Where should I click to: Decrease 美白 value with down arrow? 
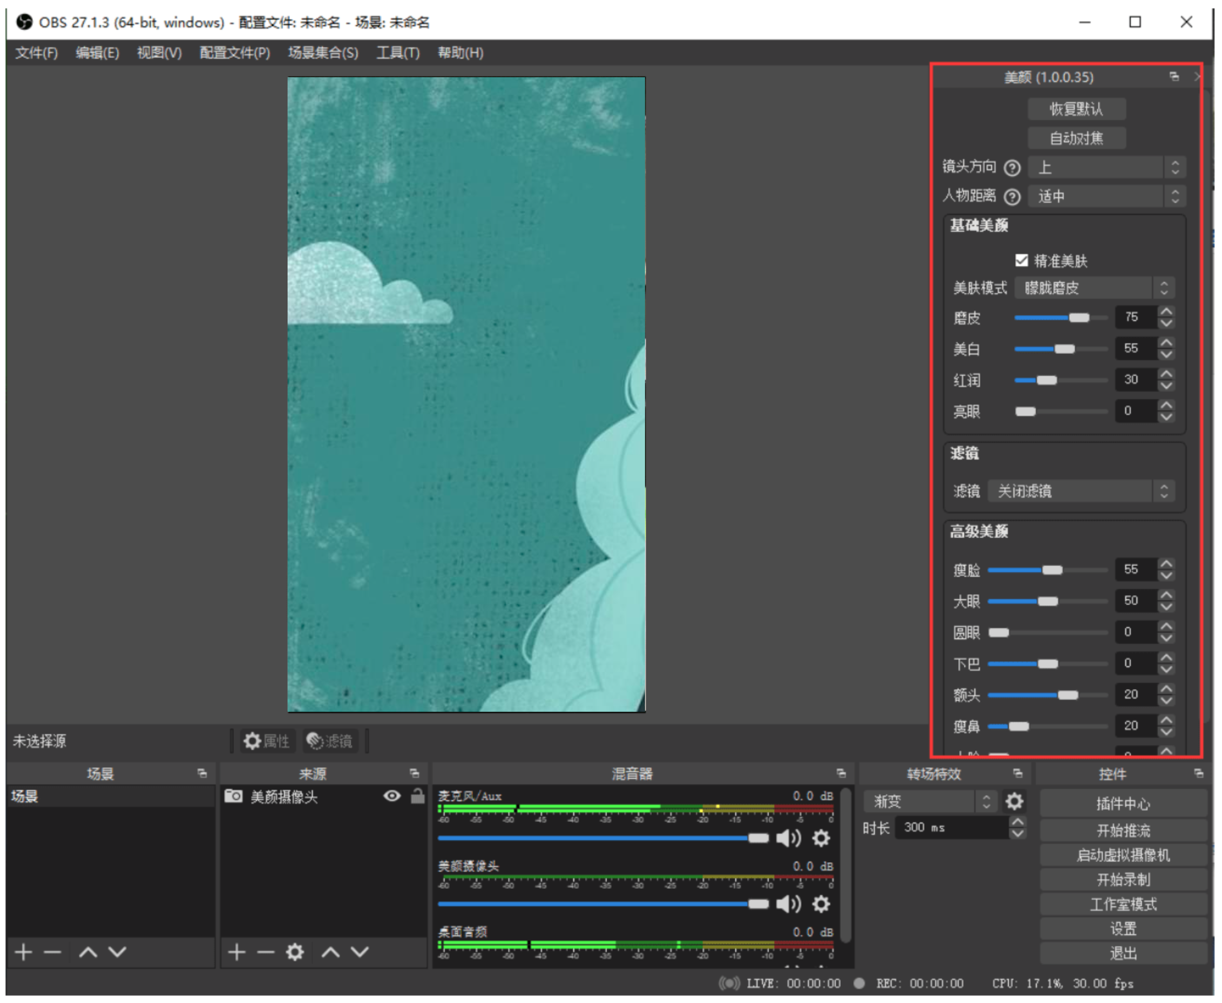pyautogui.click(x=1167, y=354)
